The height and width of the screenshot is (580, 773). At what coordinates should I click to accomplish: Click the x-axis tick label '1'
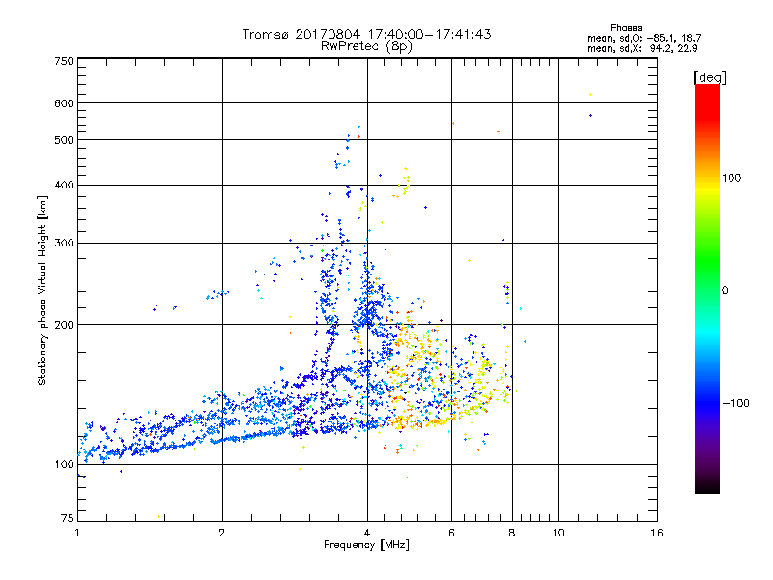pos(78,533)
